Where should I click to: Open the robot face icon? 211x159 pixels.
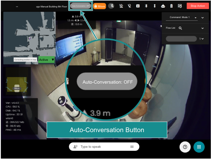163,6
